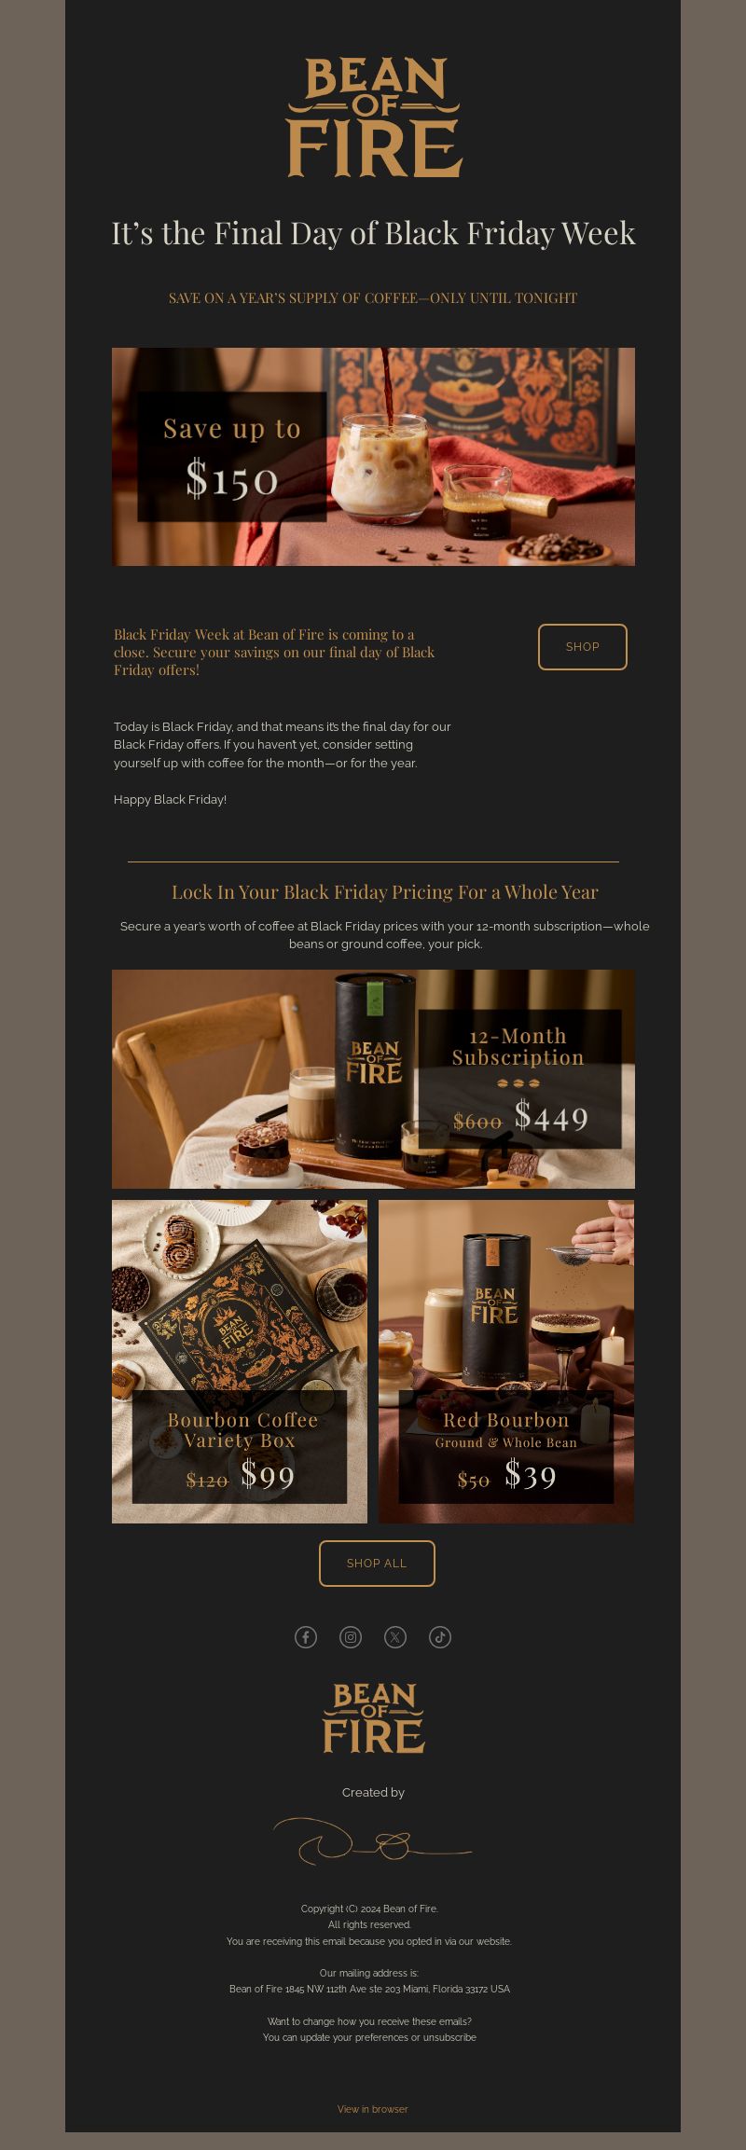Open the Instagram social icon
Viewport: 746px width, 2150px height.
point(351,1636)
